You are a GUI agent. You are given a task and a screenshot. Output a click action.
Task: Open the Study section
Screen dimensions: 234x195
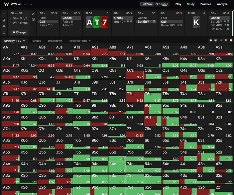191,4
